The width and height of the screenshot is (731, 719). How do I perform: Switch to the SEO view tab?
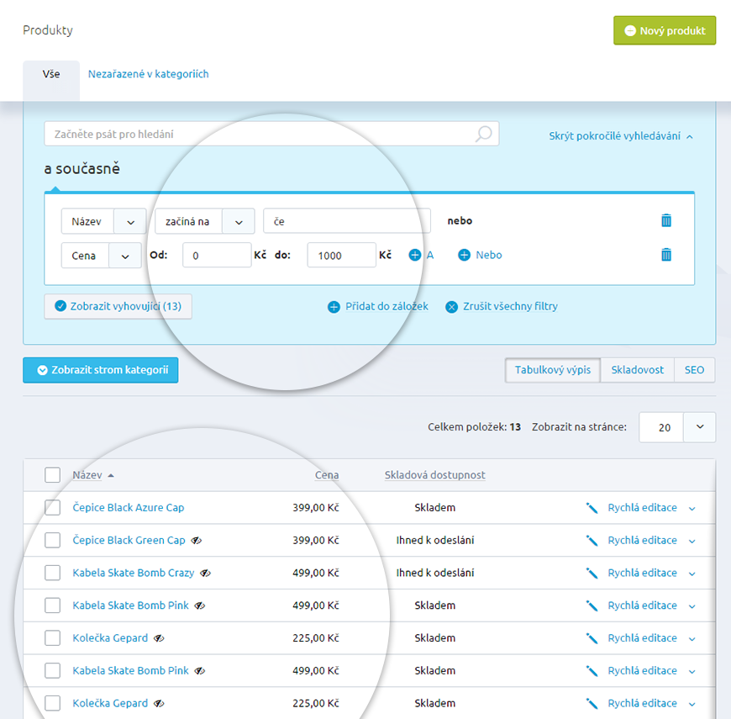pos(694,370)
